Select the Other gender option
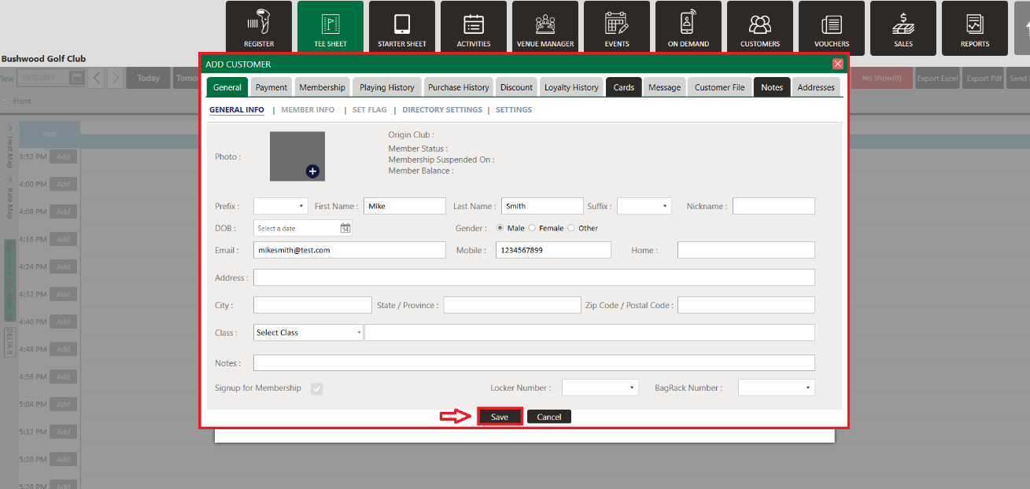 point(571,228)
